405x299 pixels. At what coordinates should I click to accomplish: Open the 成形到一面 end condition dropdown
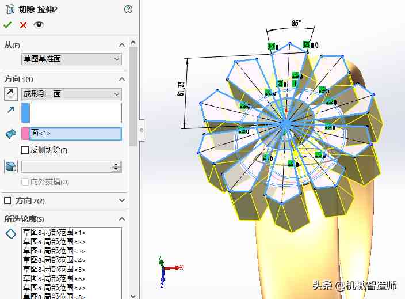(x=71, y=94)
